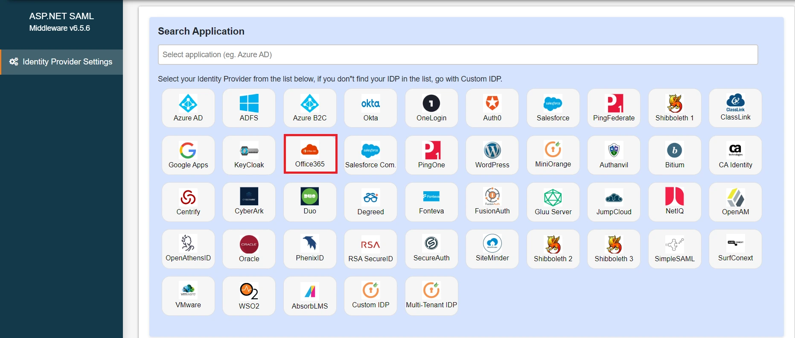Choose the OneLogin tile
Screen dimensions: 795x338
tap(431, 108)
